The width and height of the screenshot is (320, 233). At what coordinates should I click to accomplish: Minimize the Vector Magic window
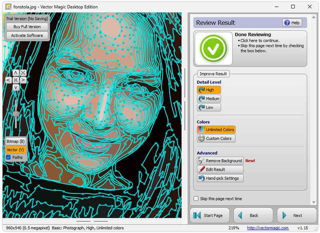point(276,7)
